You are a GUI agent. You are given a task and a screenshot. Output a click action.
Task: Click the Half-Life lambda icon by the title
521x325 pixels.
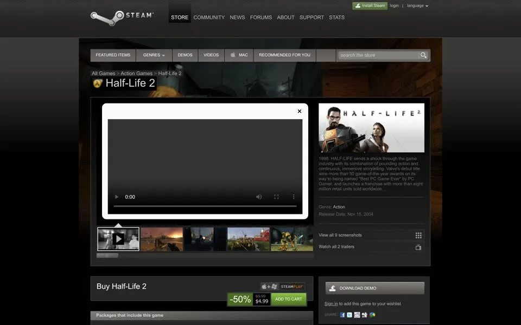tap(97, 83)
